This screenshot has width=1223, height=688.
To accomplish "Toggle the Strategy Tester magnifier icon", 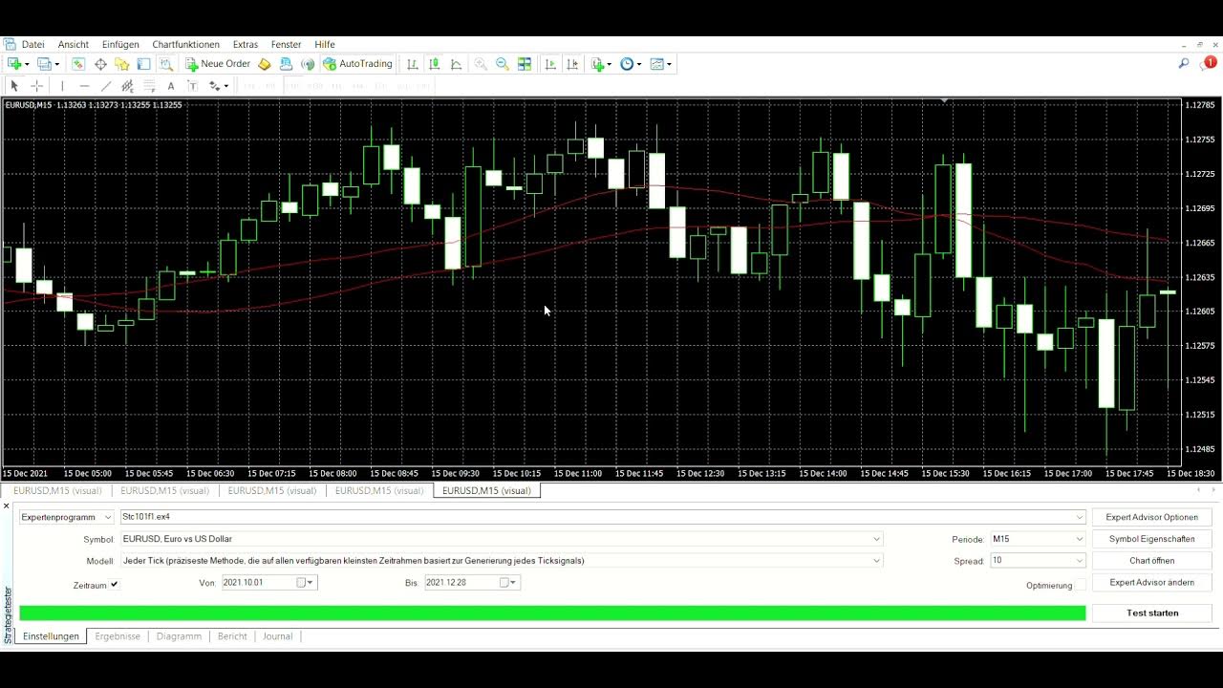I will click(166, 64).
